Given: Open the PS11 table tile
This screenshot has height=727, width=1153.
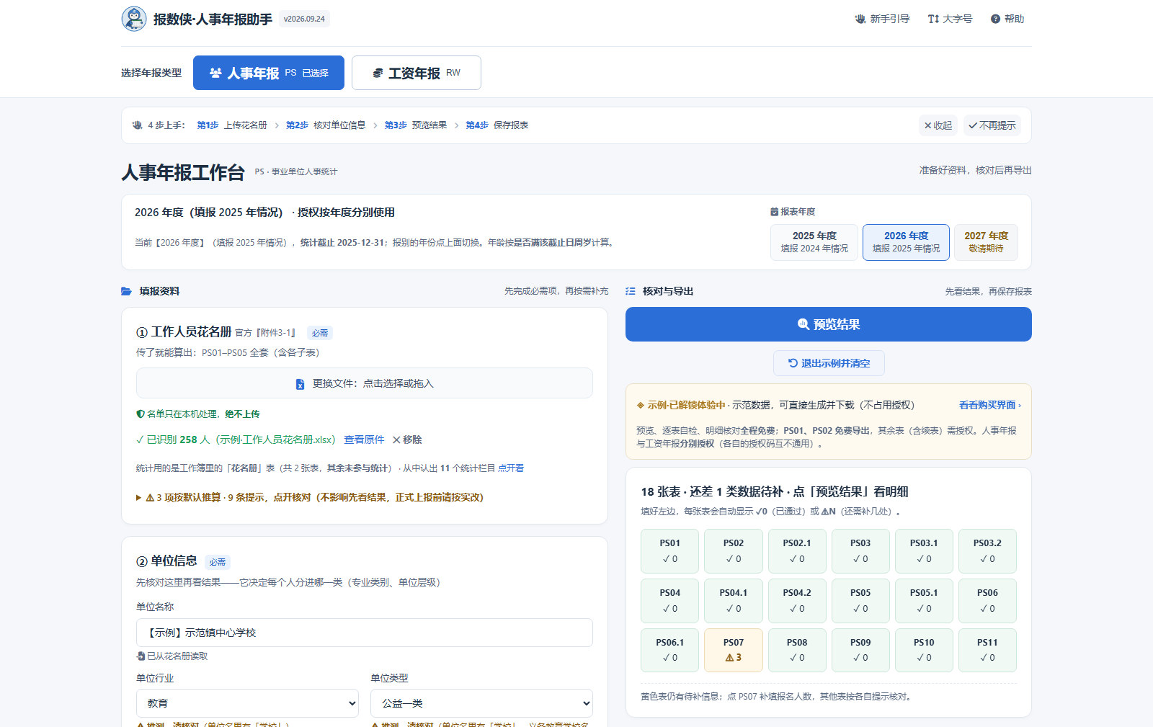Looking at the screenshot, I should pos(987,650).
